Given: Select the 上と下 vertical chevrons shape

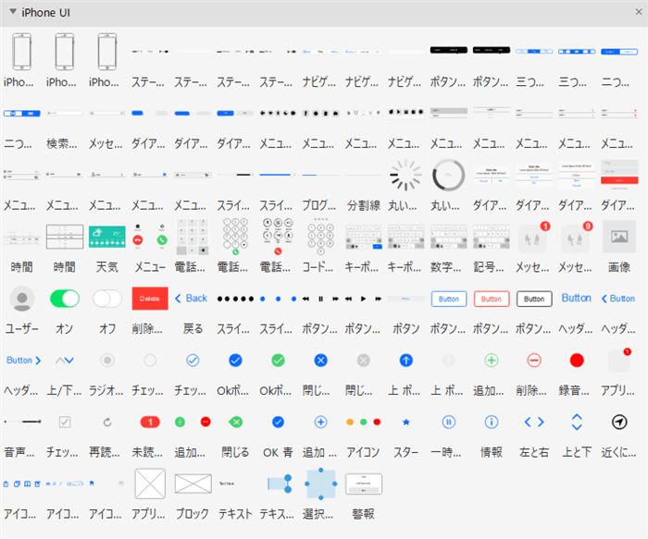Looking at the screenshot, I should point(577,422).
